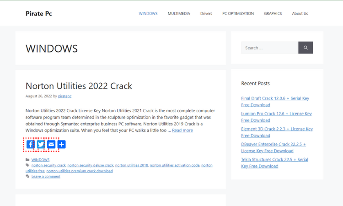Open the WINDOWS menu item
Screen dimensions: 343x206
click(148, 14)
